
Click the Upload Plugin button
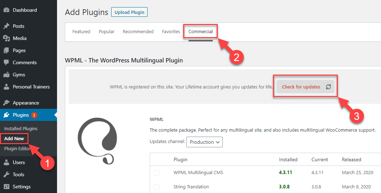[x=129, y=12]
